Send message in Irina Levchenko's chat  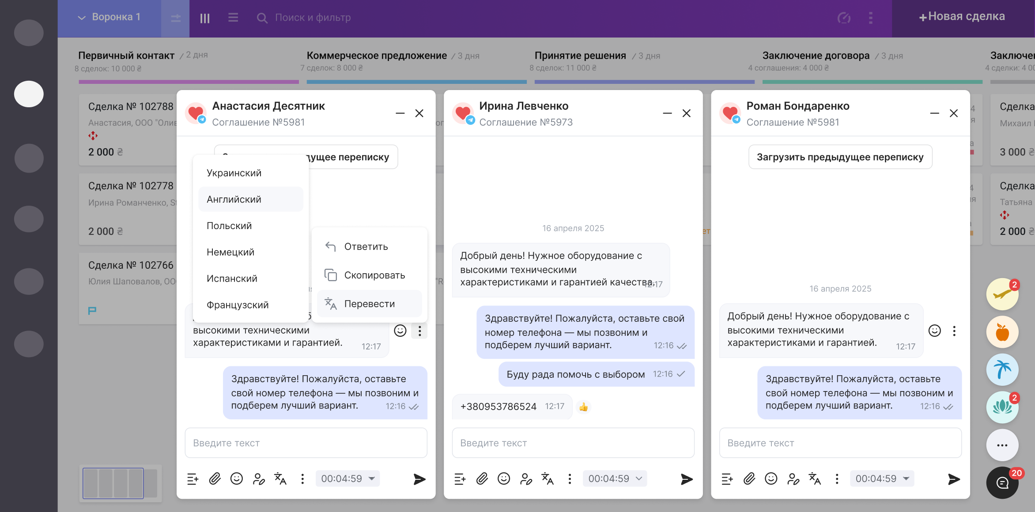[686, 479]
